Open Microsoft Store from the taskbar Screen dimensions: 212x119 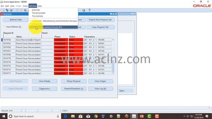80,116
